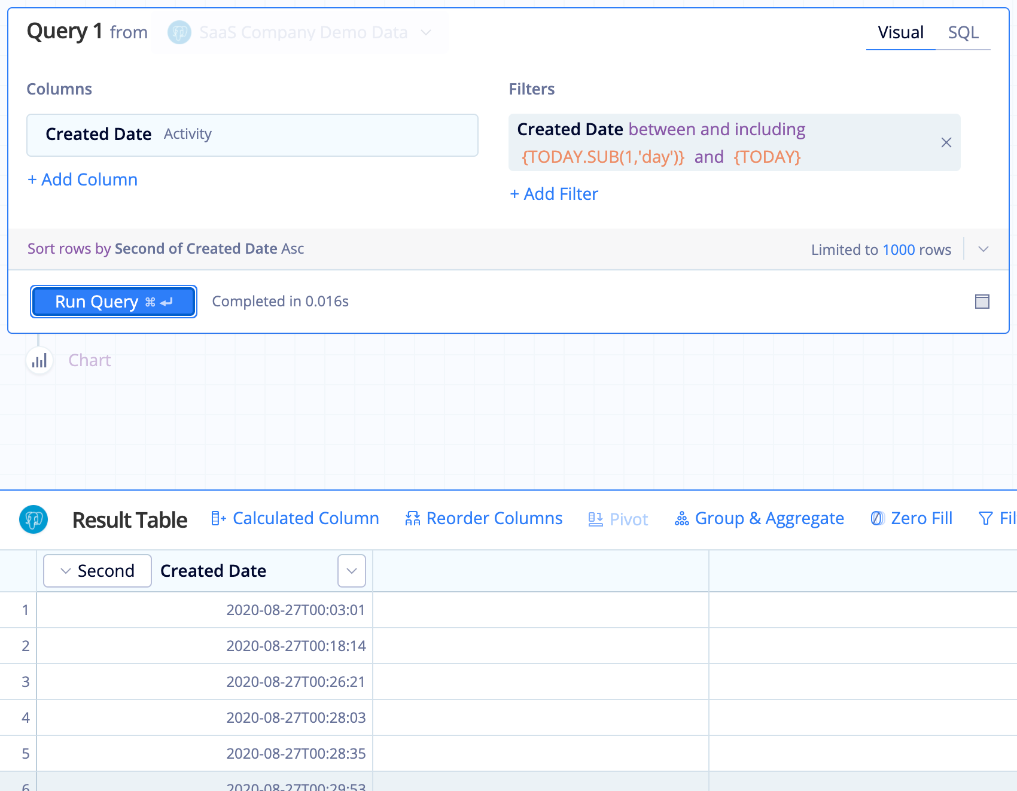Image resolution: width=1017 pixels, height=791 pixels.
Task: Open Group & Aggregate
Action: 759,518
